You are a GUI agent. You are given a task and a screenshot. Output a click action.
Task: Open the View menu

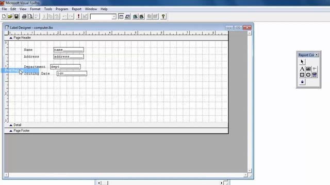tap(23, 9)
